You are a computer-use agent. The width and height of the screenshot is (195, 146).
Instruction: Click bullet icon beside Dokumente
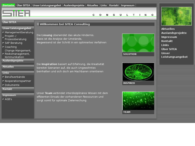pyautogui.click(x=3, y=85)
